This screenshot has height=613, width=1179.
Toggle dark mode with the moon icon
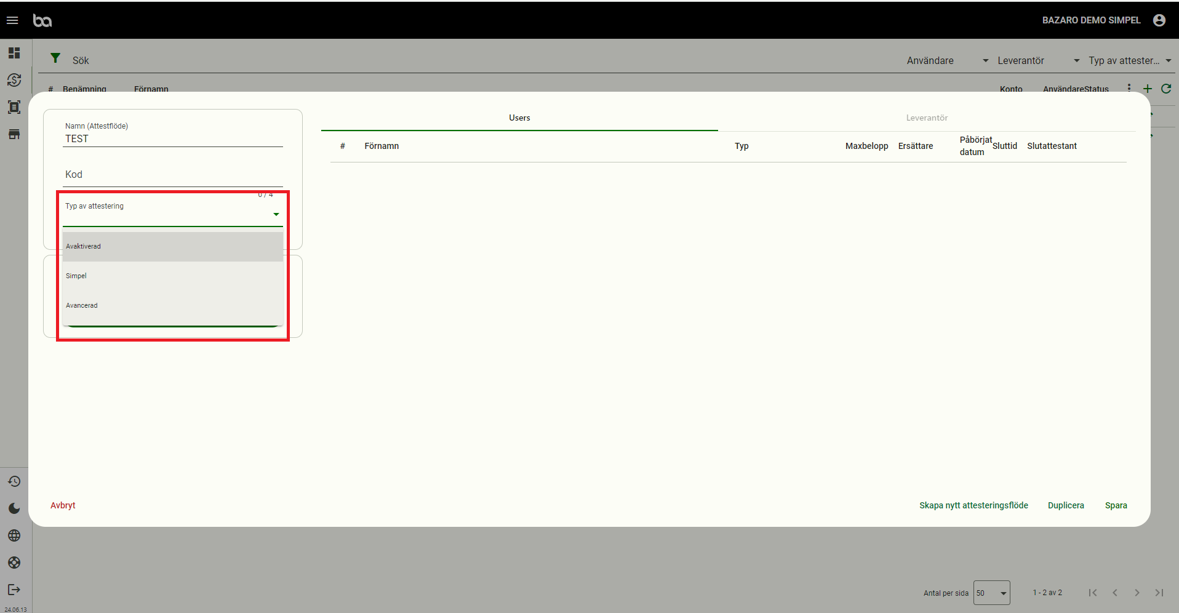pyautogui.click(x=14, y=508)
